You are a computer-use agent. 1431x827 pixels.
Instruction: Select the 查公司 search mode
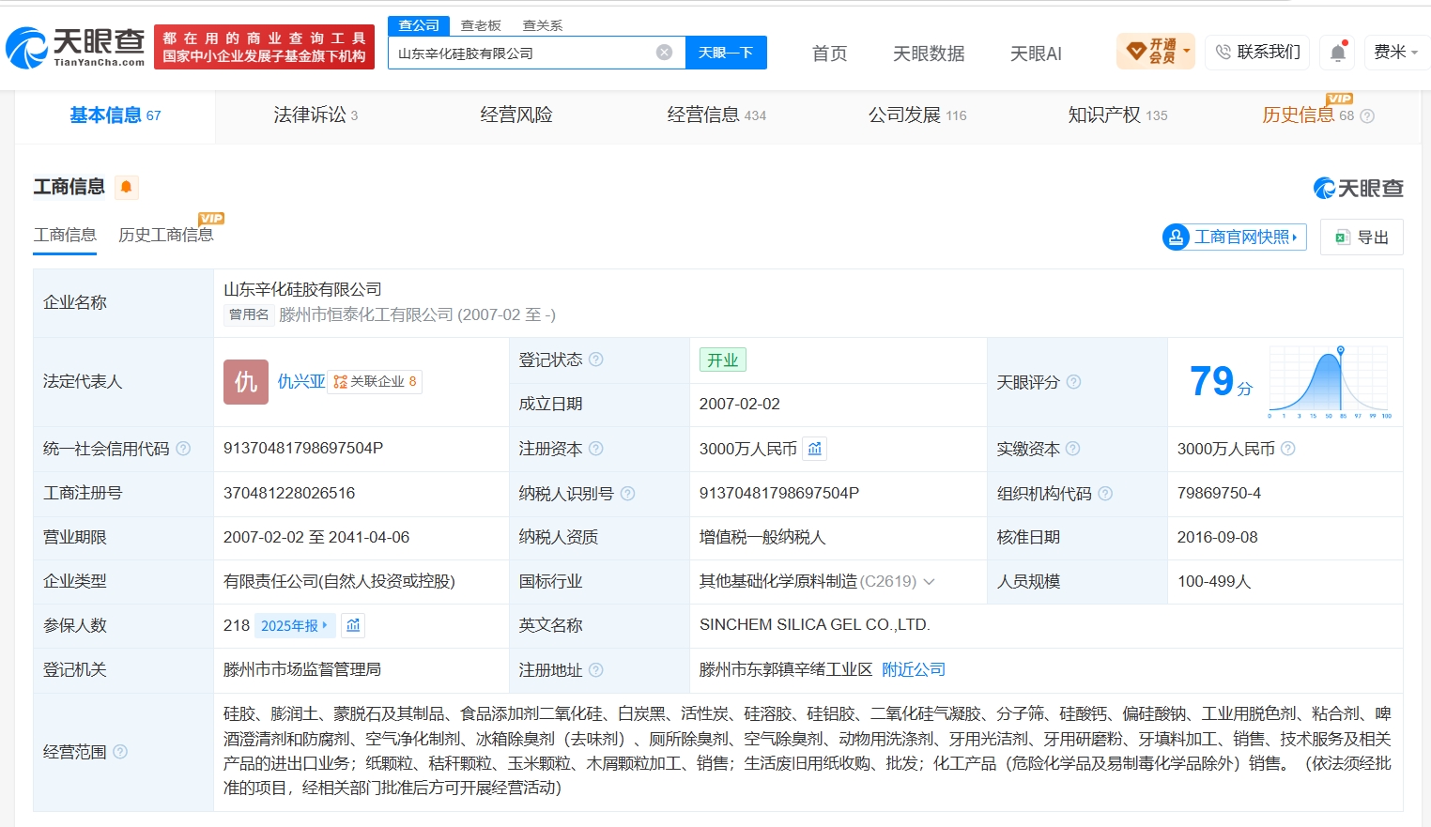tap(419, 25)
